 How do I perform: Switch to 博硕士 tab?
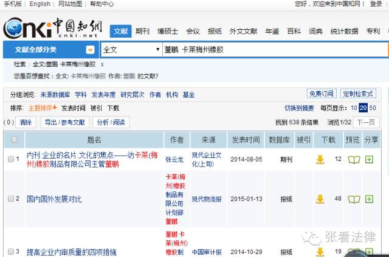tap(168, 31)
